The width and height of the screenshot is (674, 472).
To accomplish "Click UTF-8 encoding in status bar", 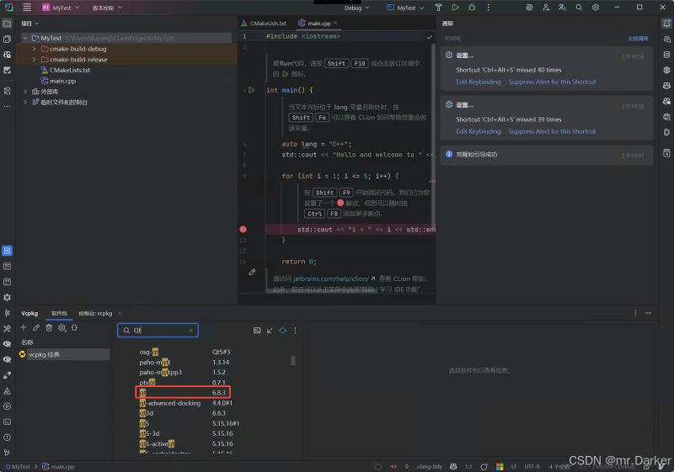I will coord(532,466).
